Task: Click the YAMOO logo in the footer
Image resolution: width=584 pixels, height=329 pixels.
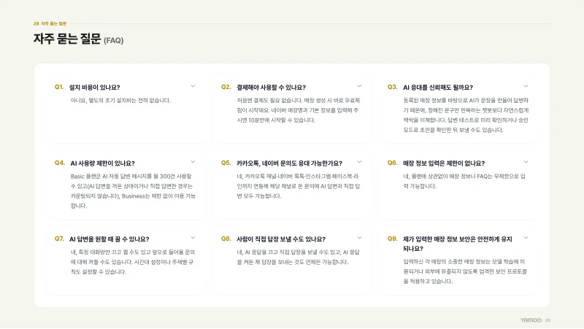Action: click(x=531, y=320)
